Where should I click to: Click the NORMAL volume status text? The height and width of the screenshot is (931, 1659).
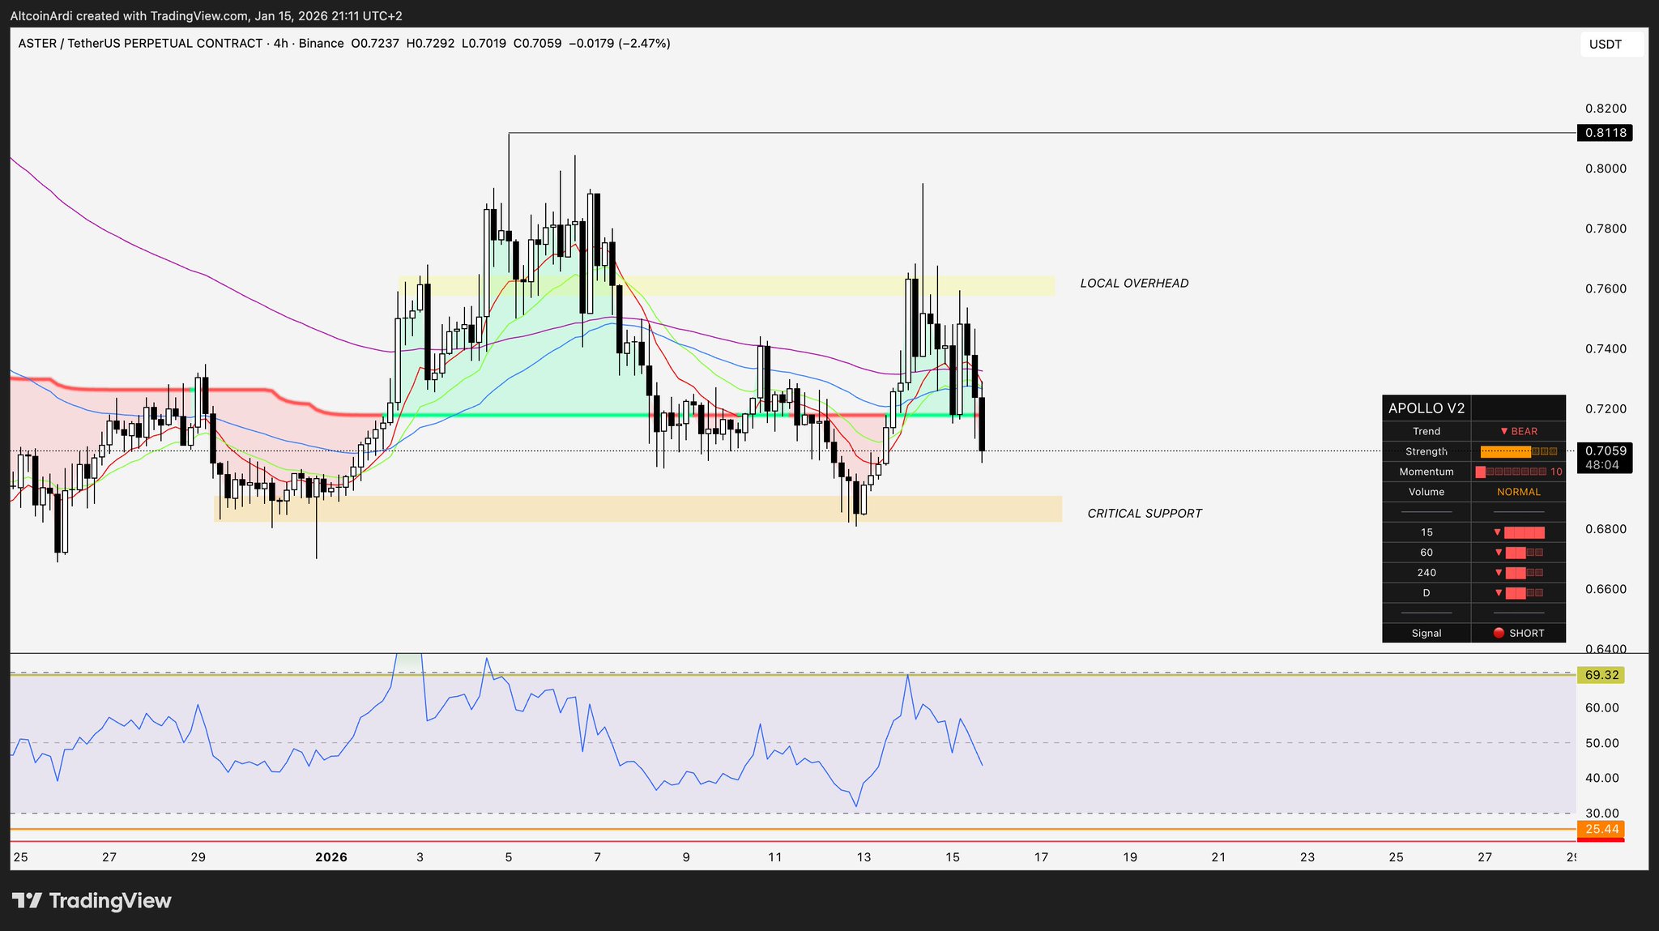(x=1518, y=492)
